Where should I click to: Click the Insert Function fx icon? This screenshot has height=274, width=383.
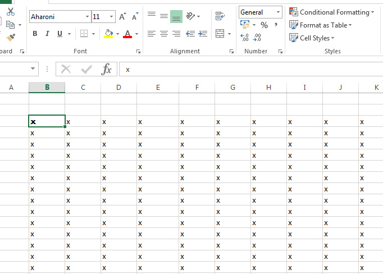[x=106, y=69]
